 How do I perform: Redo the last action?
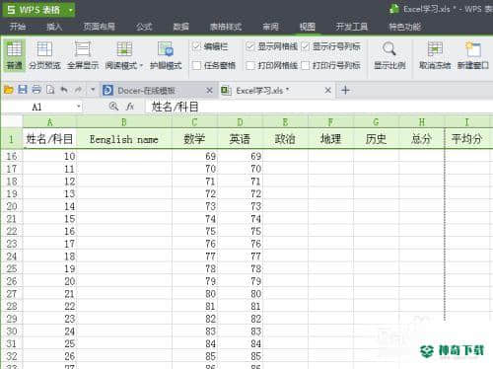coord(78,90)
